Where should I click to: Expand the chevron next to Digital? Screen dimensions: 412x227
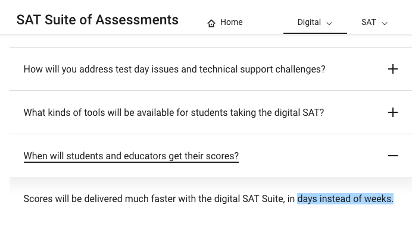(329, 24)
